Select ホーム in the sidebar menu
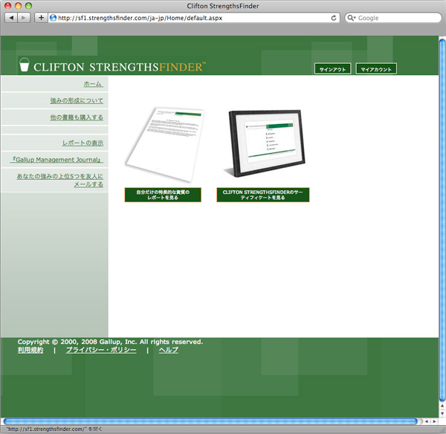Screen dimensions: 446x434 tap(93, 84)
